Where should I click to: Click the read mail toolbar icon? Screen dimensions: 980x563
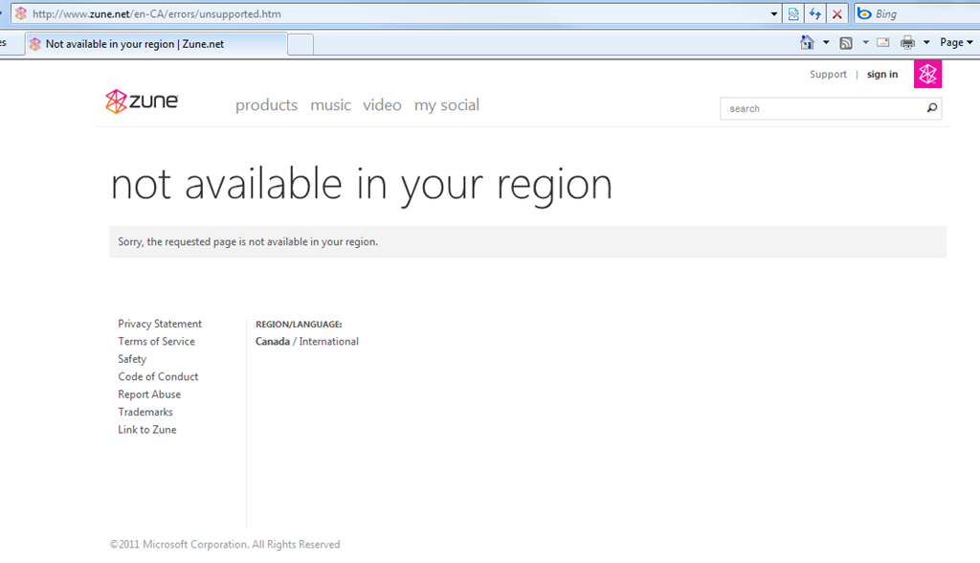point(883,42)
